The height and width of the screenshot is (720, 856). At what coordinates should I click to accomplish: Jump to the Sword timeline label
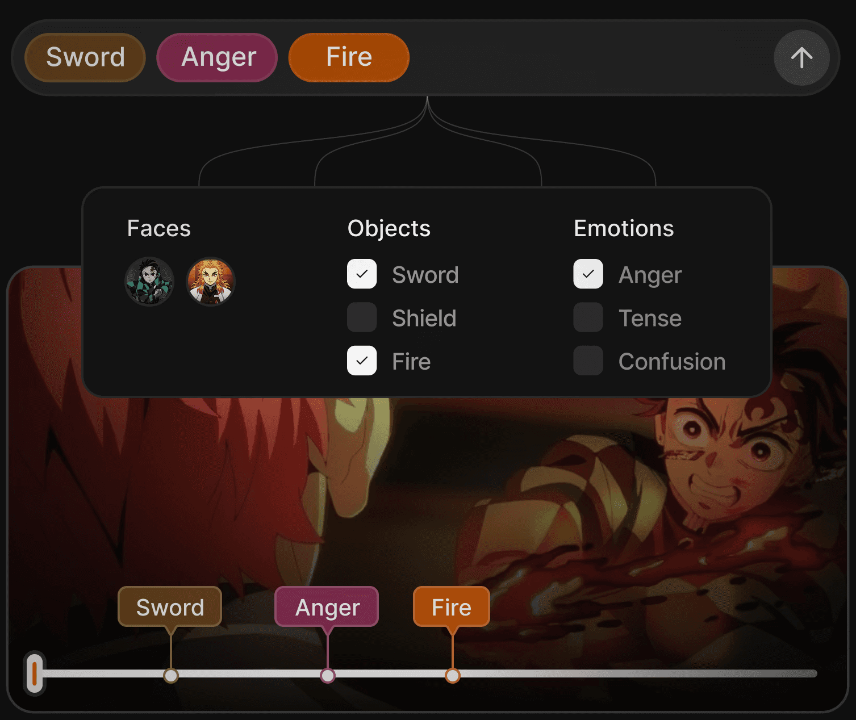170,607
